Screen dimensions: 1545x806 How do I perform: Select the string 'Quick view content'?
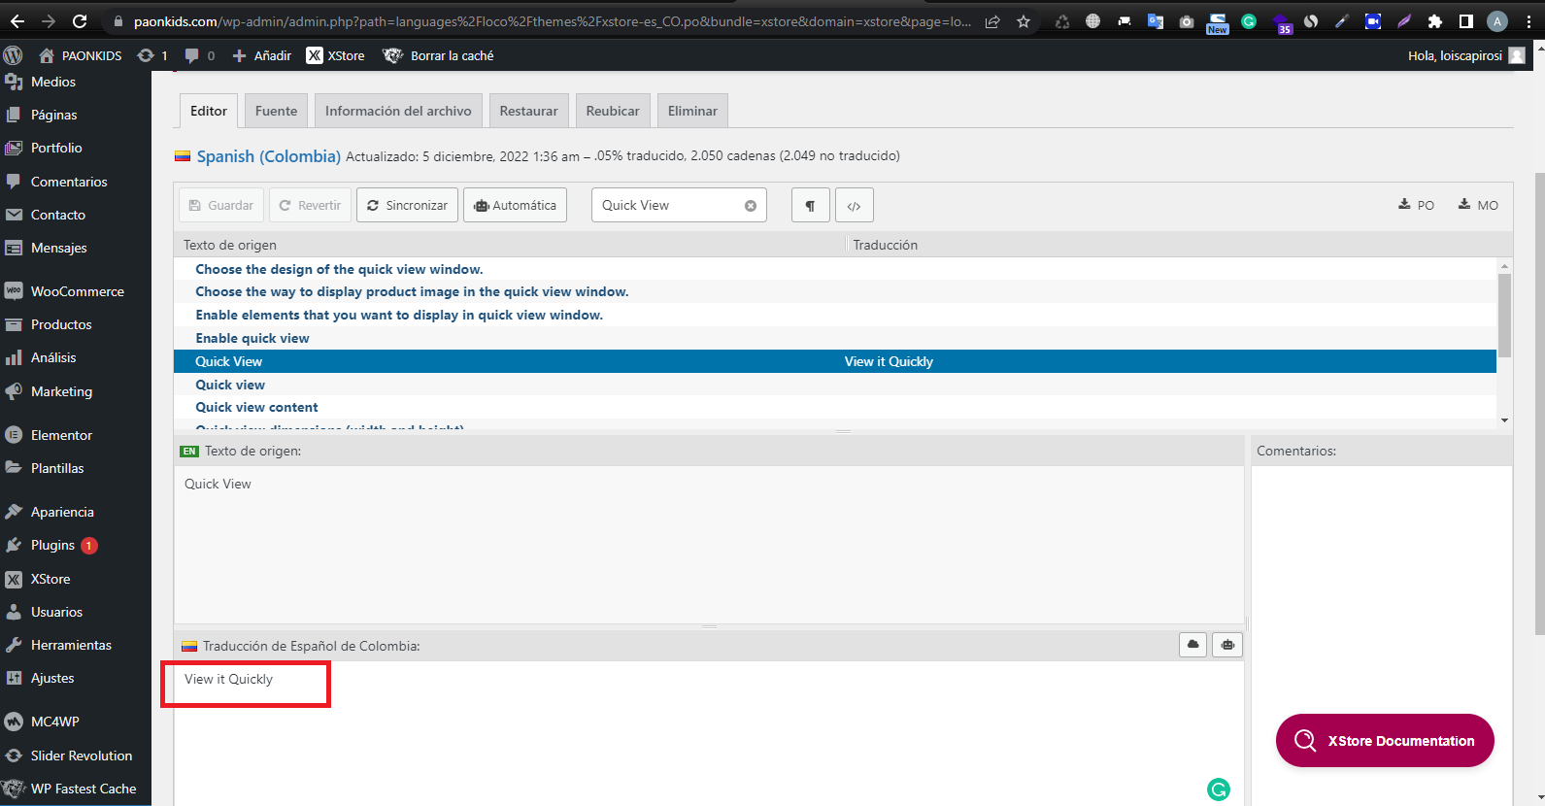click(835, 407)
